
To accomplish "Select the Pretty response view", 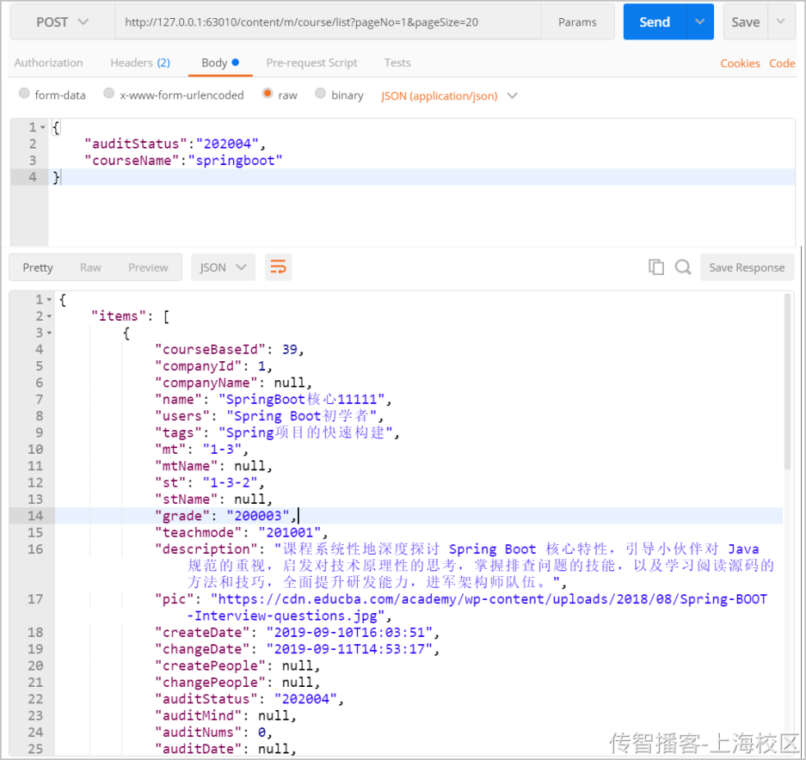I will point(38,267).
